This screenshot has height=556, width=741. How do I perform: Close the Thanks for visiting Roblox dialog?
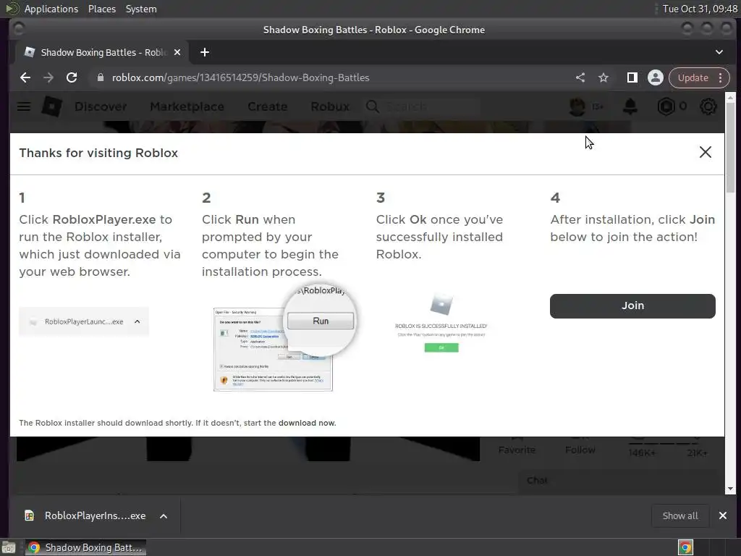(706, 152)
